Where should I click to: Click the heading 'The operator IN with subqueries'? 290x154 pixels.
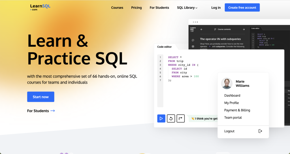[220, 39]
